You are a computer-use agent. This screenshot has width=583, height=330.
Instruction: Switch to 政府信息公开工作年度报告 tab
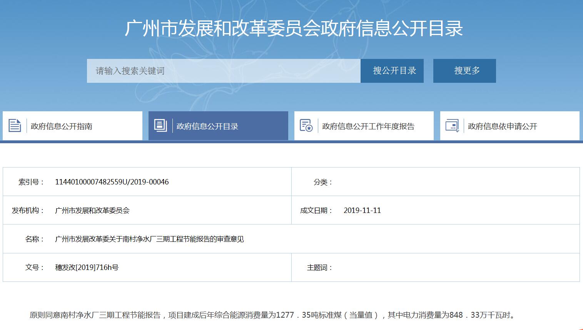[x=368, y=126]
